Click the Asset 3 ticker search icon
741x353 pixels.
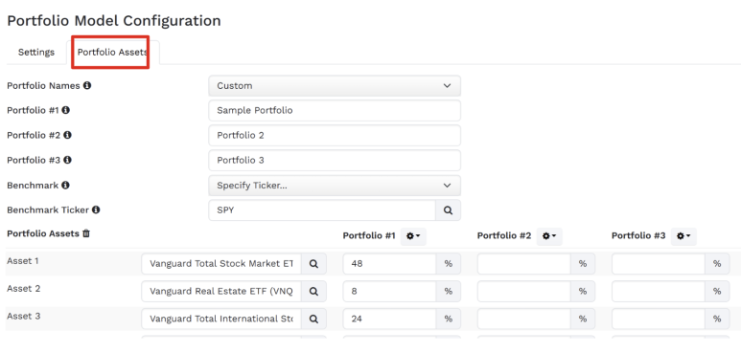point(313,320)
